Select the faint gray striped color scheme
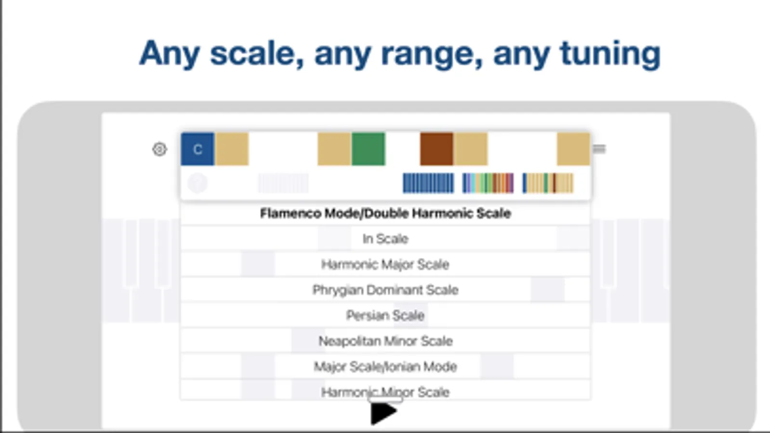The image size is (770, 433). click(283, 183)
